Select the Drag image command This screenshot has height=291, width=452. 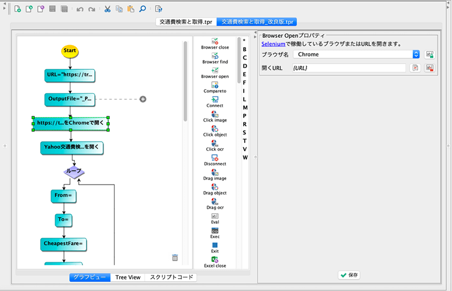215,175
